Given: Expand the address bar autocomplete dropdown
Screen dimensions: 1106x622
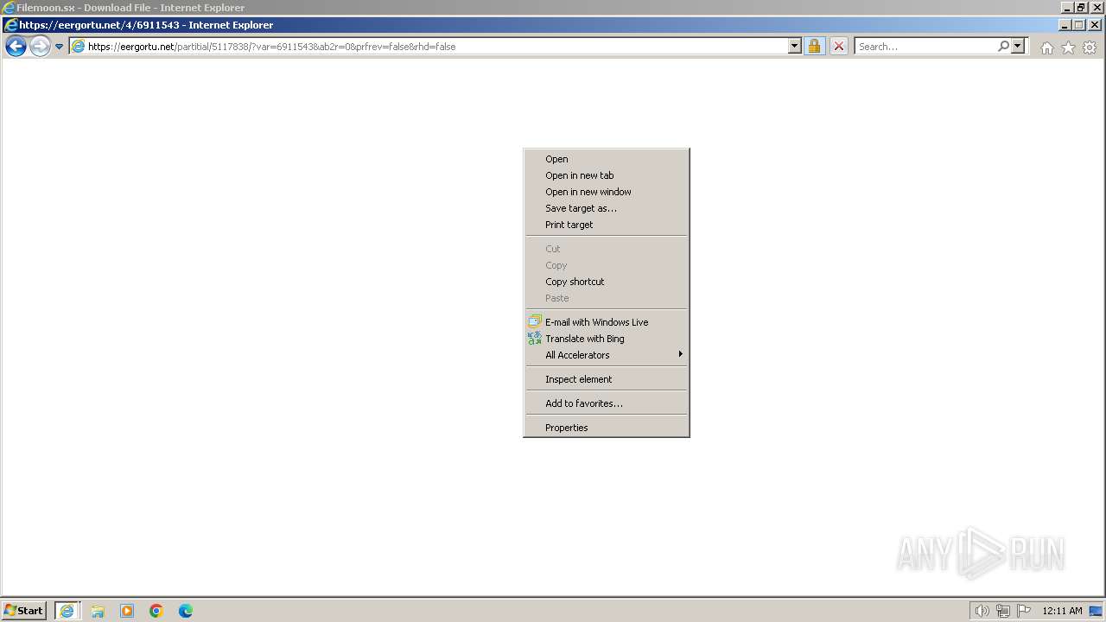Looking at the screenshot, I should click(x=795, y=47).
